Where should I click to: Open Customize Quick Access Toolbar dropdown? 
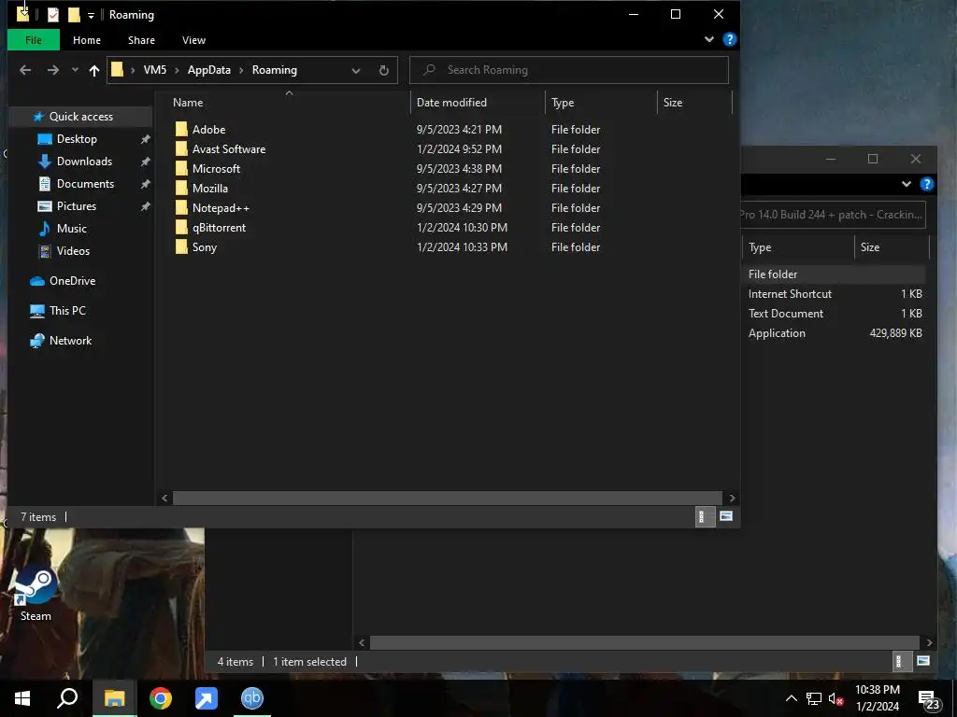tap(91, 15)
